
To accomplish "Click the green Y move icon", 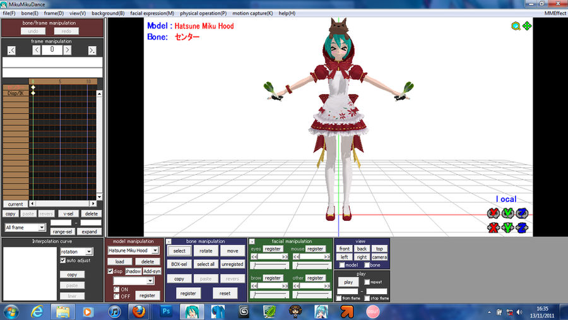I will click(x=507, y=228).
